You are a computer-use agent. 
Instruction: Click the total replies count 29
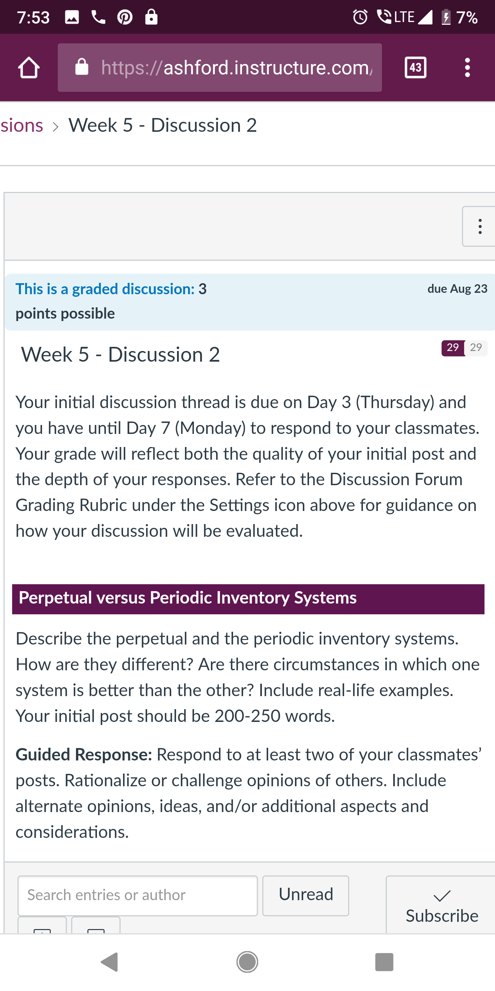click(x=476, y=348)
